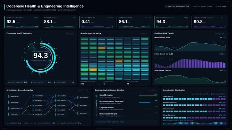
Task: Click the amber cell in the matrix's eighth row
Action: pyautogui.click(x=93, y=69)
